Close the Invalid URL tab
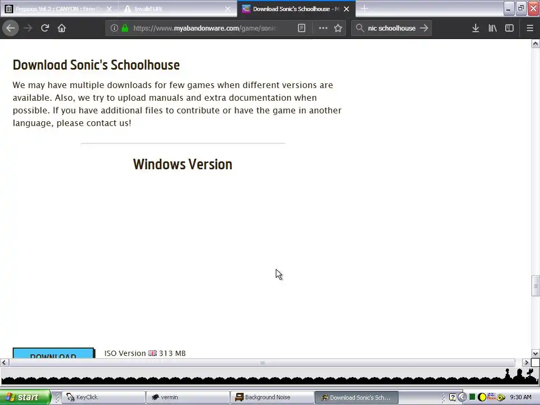The image size is (540, 405). pos(228,9)
